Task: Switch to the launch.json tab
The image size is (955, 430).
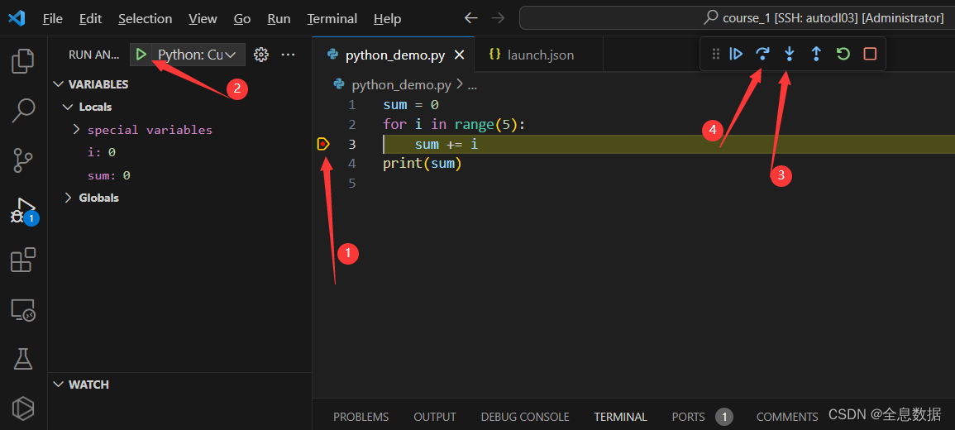Action: (537, 55)
